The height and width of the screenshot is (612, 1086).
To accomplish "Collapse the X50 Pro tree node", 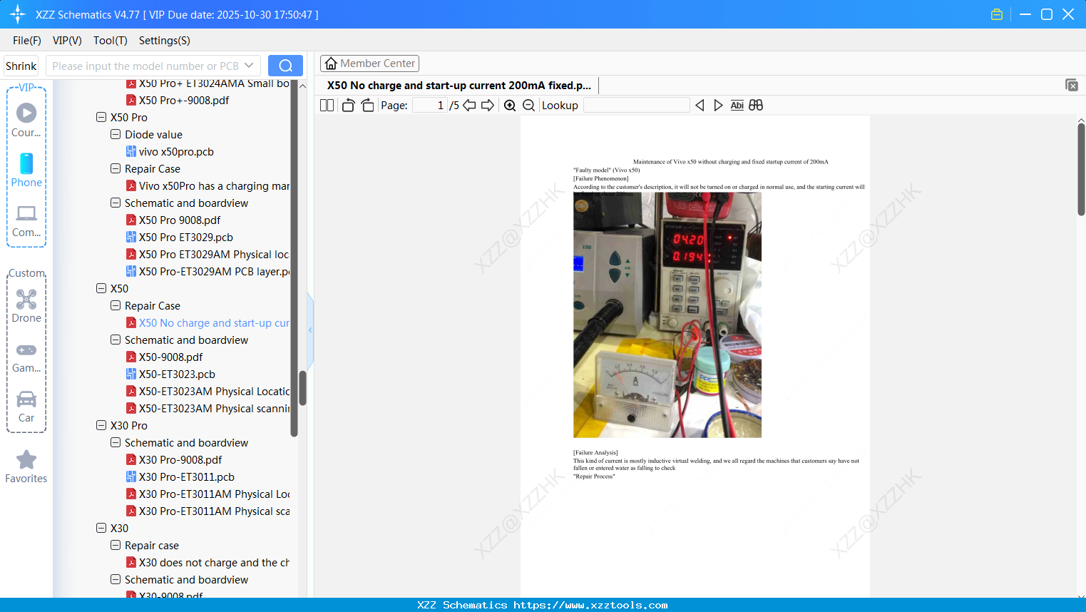I will tap(101, 117).
